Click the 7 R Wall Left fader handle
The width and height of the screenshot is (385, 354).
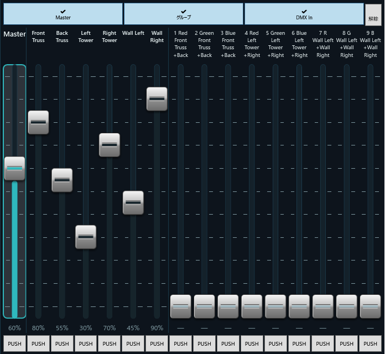tap(323, 306)
